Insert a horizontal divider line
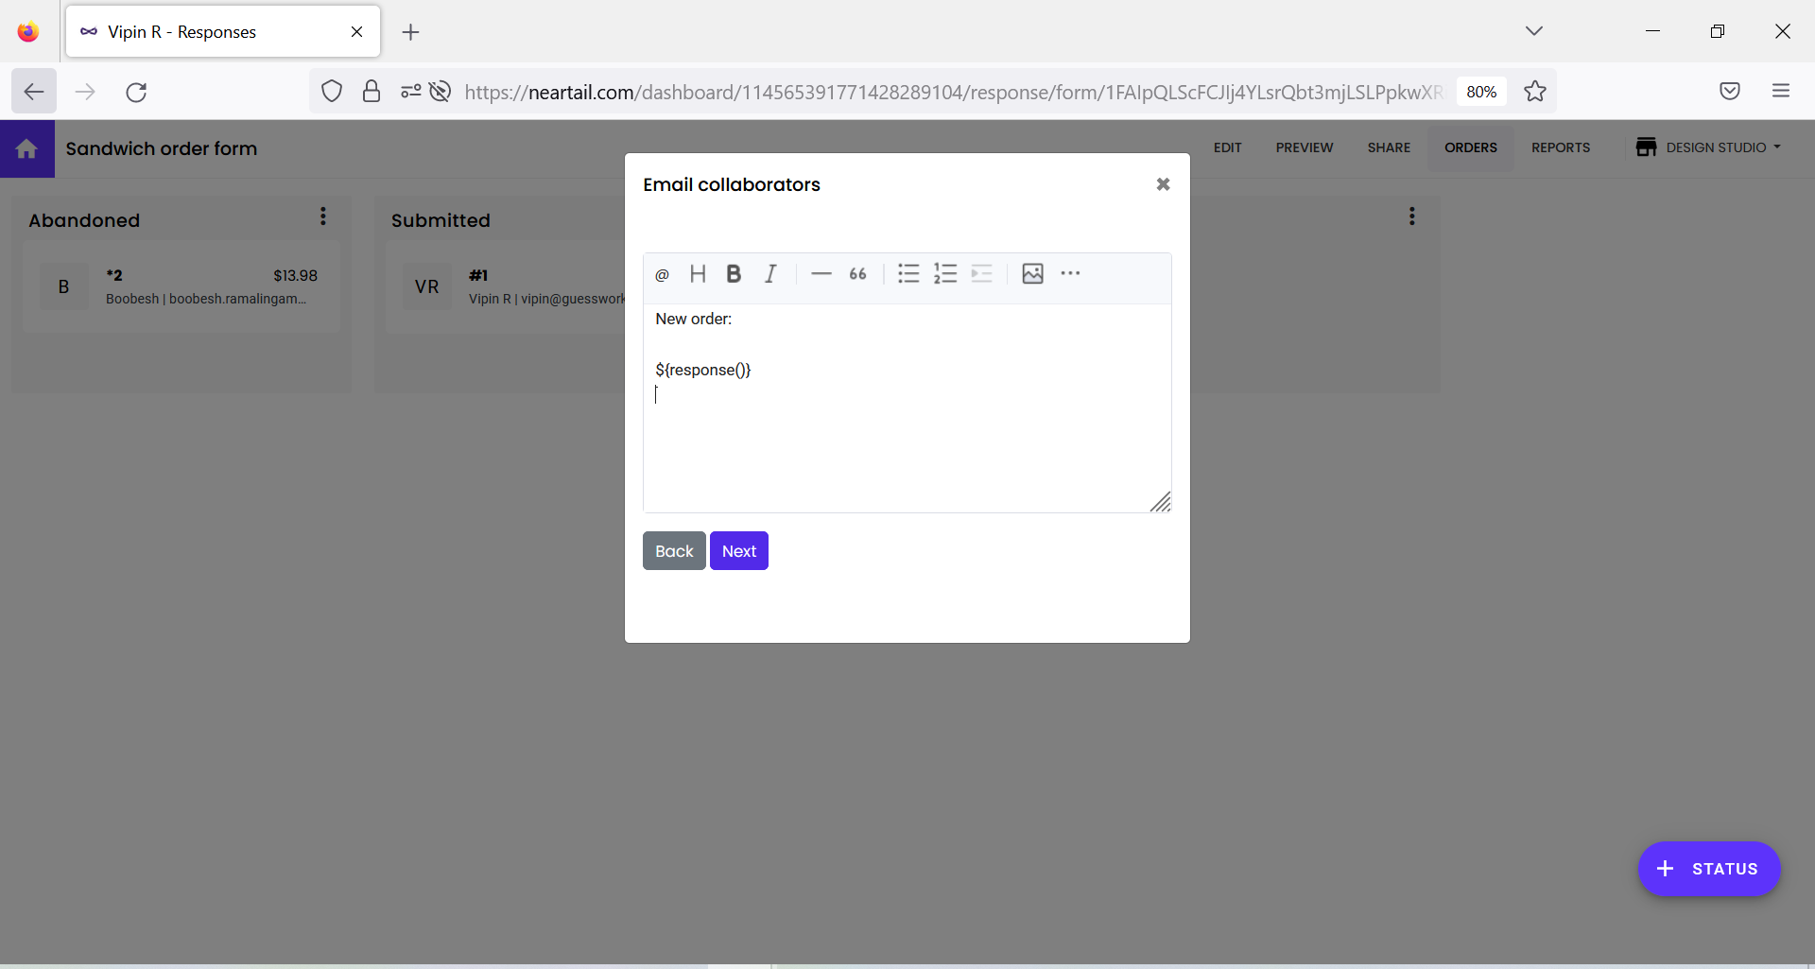The width and height of the screenshot is (1815, 969). click(x=821, y=274)
